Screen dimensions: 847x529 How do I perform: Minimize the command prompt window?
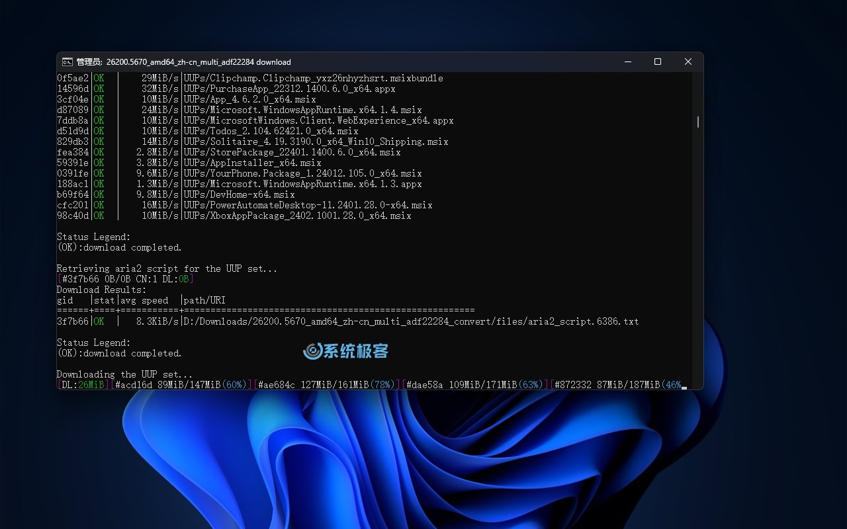[627, 61]
